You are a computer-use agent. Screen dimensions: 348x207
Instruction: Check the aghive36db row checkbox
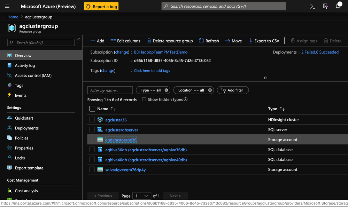pos(92,150)
